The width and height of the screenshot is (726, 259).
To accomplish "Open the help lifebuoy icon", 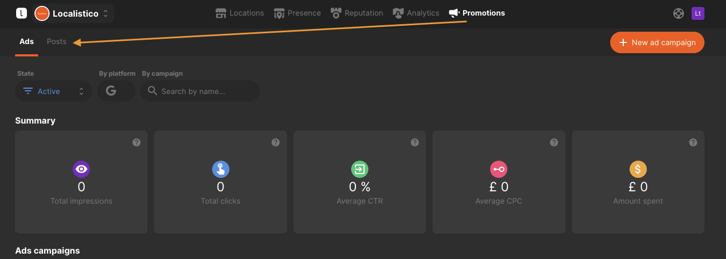I will pos(679,13).
